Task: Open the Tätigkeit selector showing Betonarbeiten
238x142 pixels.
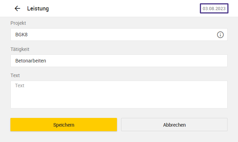Action: pyautogui.click(x=119, y=61)
